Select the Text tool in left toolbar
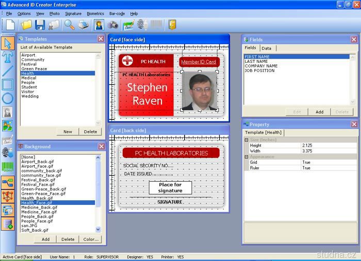This screenshot has height=261, width=361. [x=8, y=57]
